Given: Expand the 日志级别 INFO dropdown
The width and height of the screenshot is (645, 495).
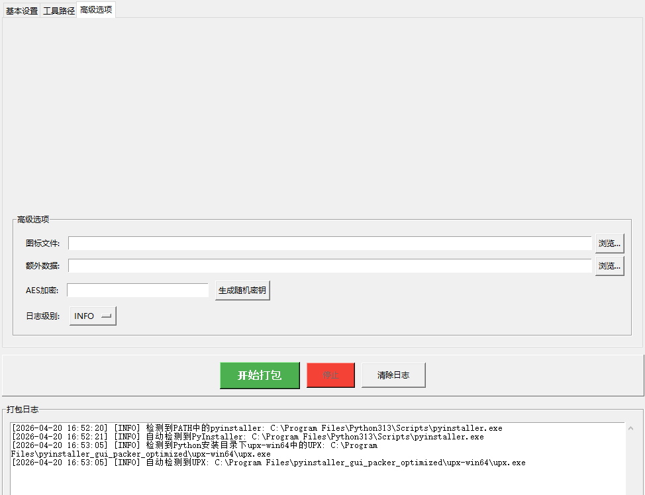Looking at the screenshot, I should click(x=93, y=316).
